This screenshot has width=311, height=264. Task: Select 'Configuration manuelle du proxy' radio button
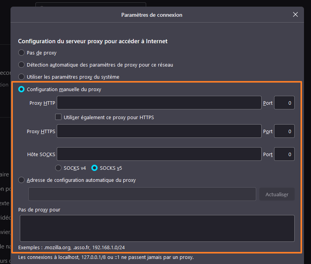pos(21,89)
